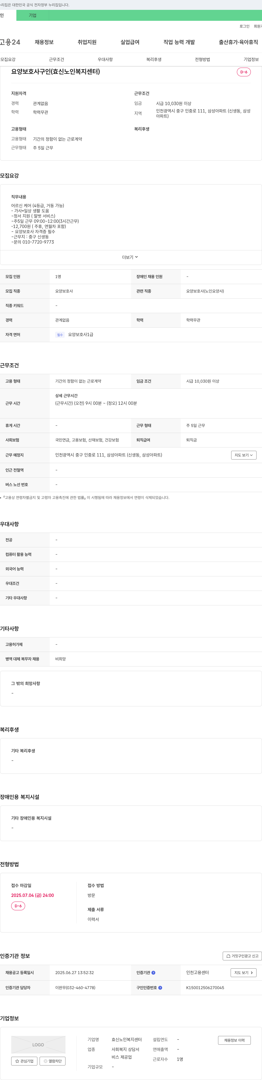Click registration date 2025.06.27 13:52:32

click(x=75, y=972)
